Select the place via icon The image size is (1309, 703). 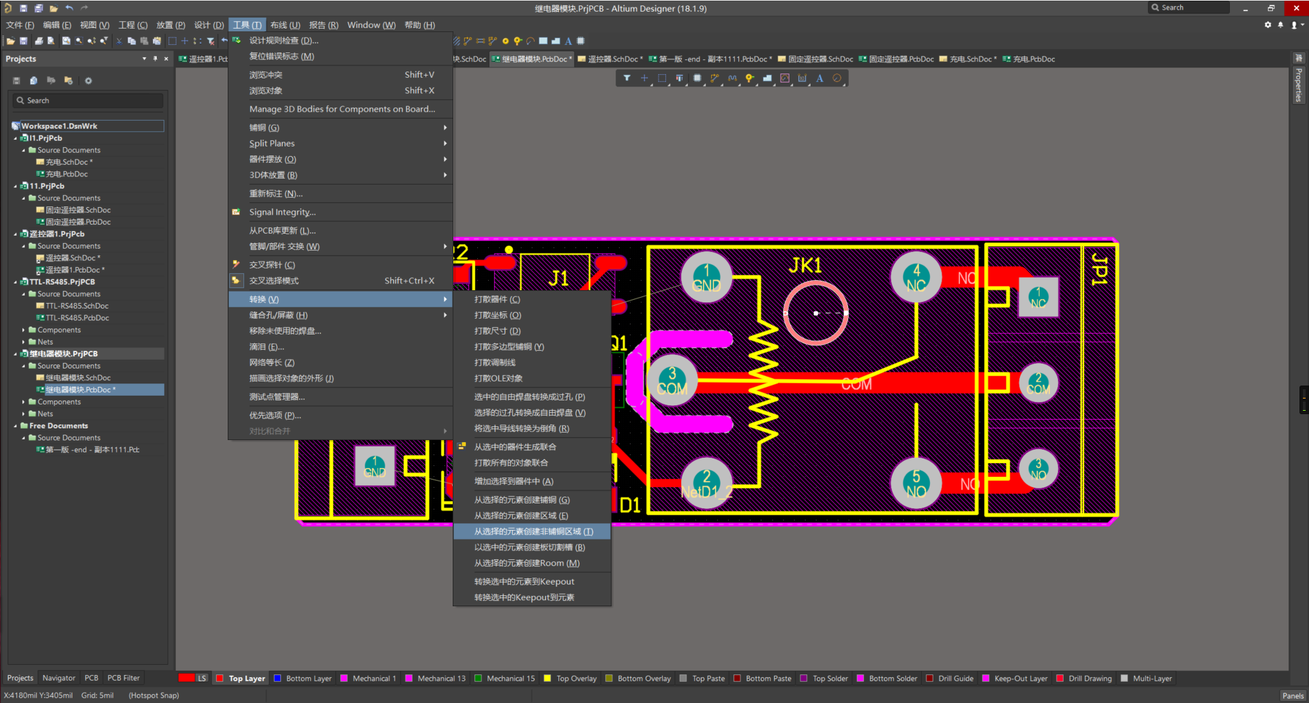tap(749, 78)
